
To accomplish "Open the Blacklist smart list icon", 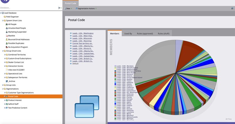I will (x=7, y=36).
